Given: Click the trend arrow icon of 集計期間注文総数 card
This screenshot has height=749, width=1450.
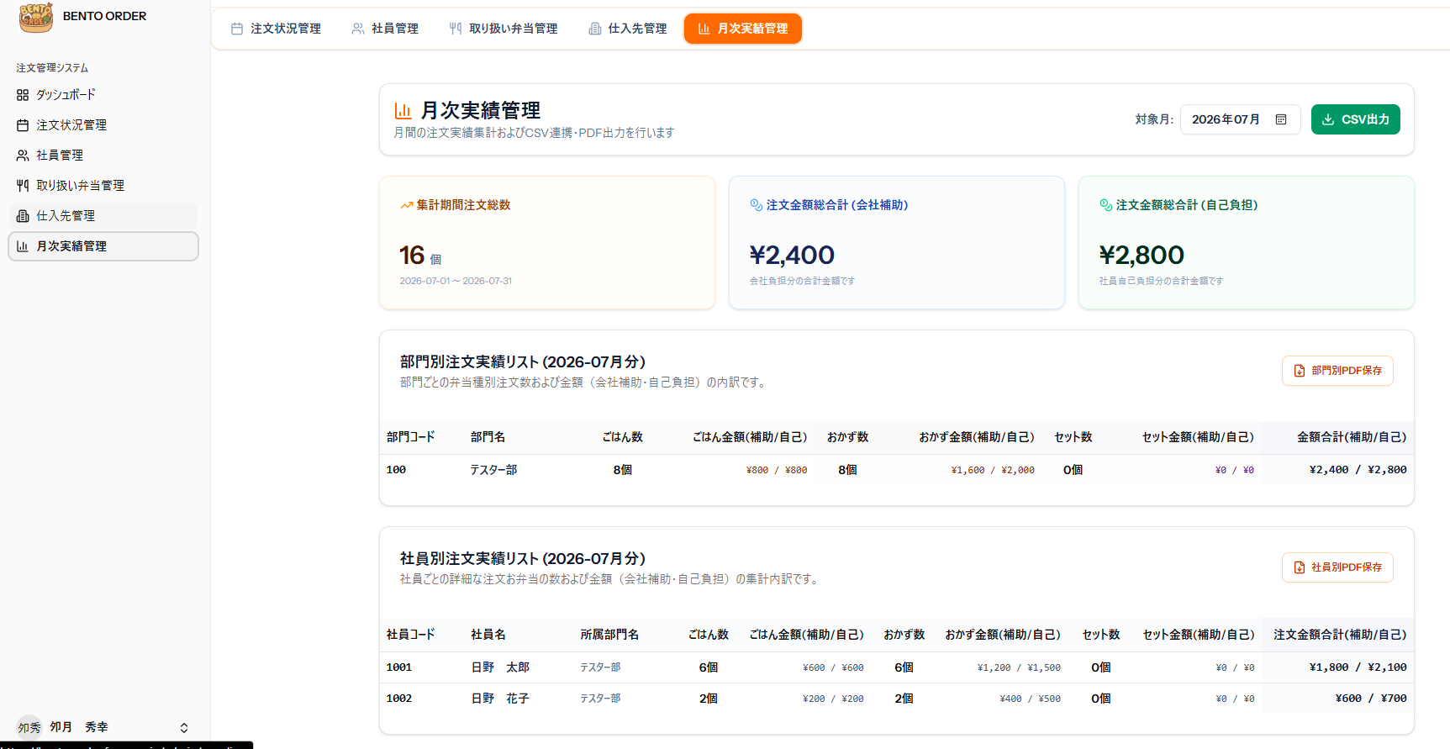Looking at the screenshot, I should [x=406, y=205].
